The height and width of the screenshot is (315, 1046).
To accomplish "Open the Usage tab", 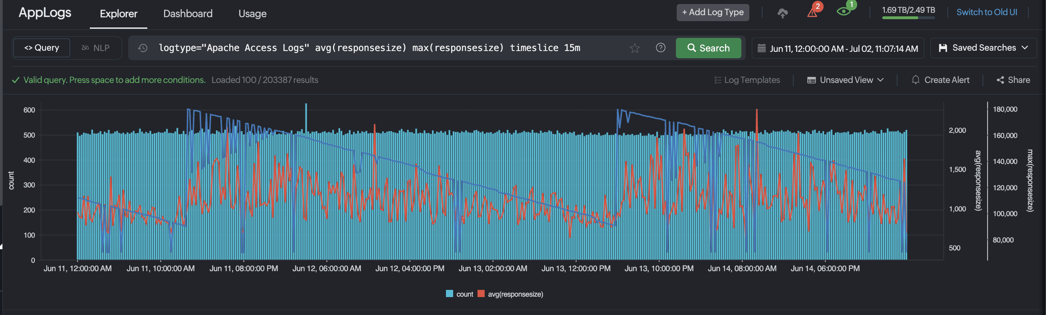I will [252, 14].
